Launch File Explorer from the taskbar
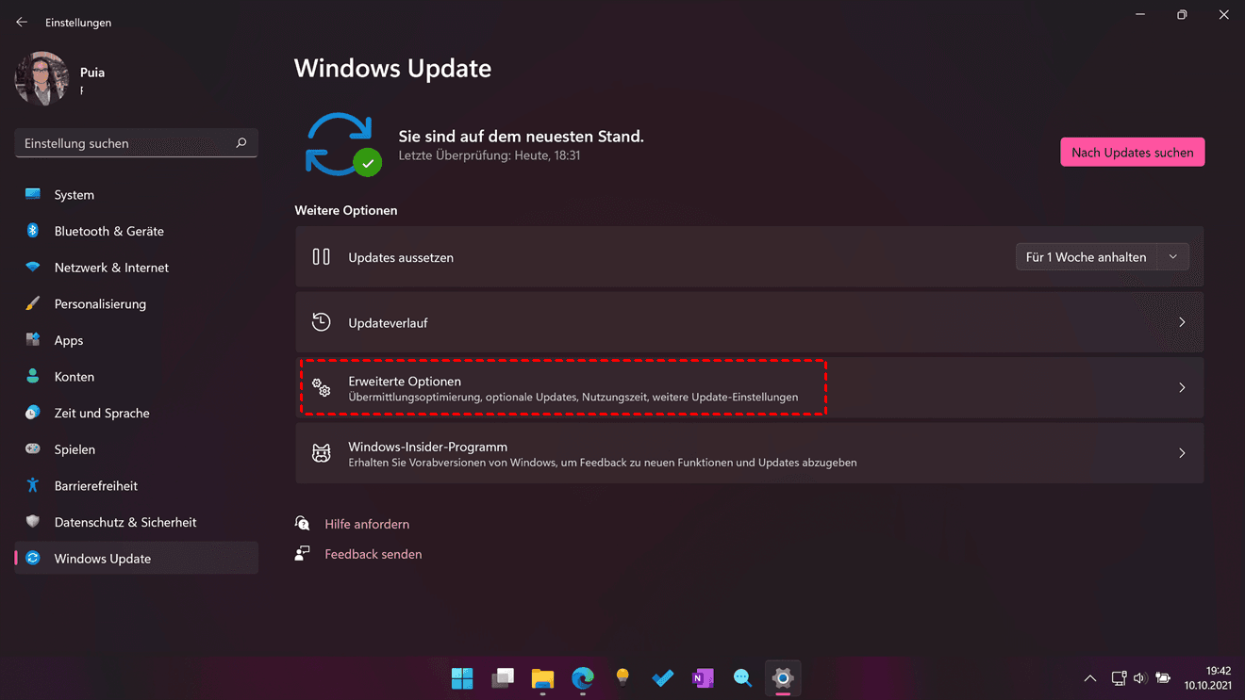Screen dimensions: 1245x700 pos(542,677)
